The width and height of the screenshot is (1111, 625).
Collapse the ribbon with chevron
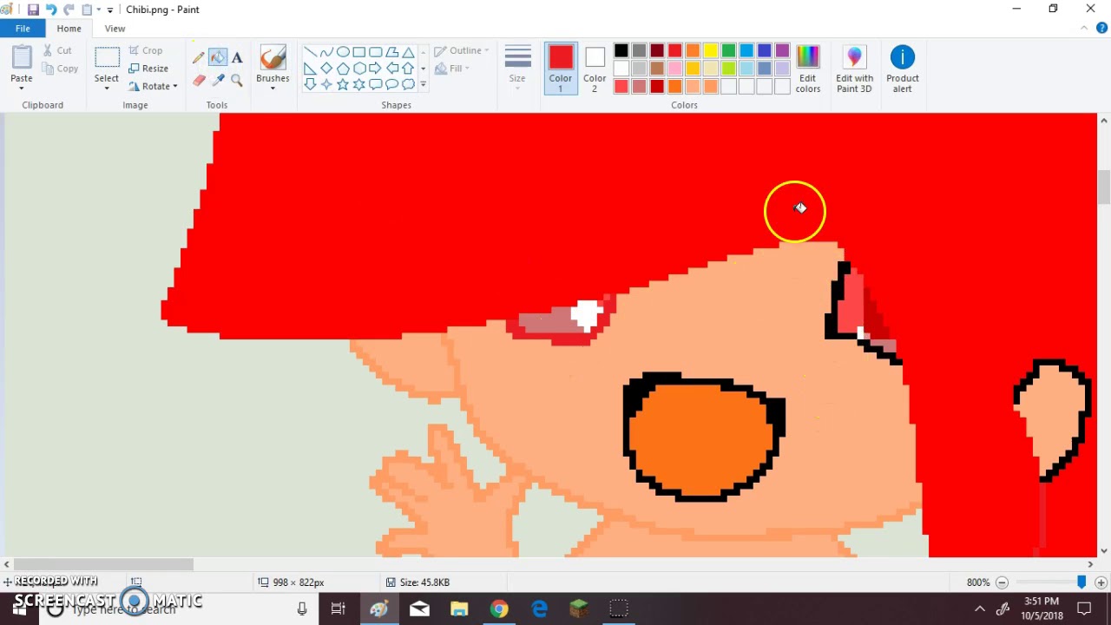[1085, 29]
